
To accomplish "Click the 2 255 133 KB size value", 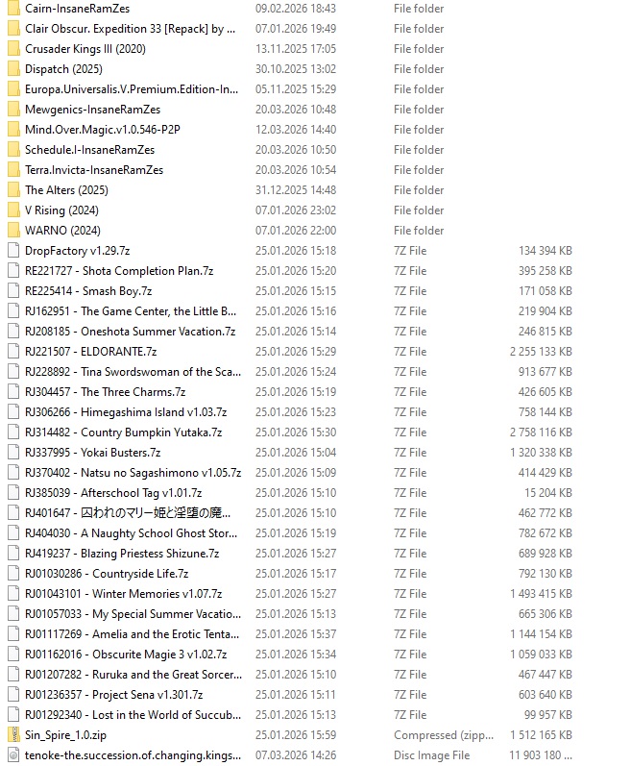I will click(x=541, y=351).
